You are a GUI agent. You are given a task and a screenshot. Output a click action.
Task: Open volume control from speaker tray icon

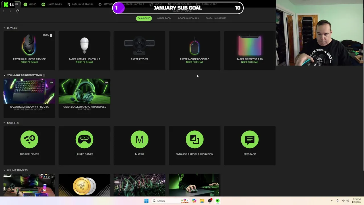[x=348, y=201]
